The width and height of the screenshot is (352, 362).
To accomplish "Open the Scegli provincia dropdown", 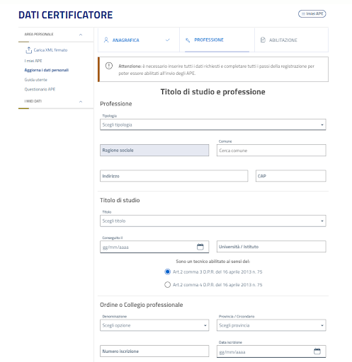I will pos(271,325).
